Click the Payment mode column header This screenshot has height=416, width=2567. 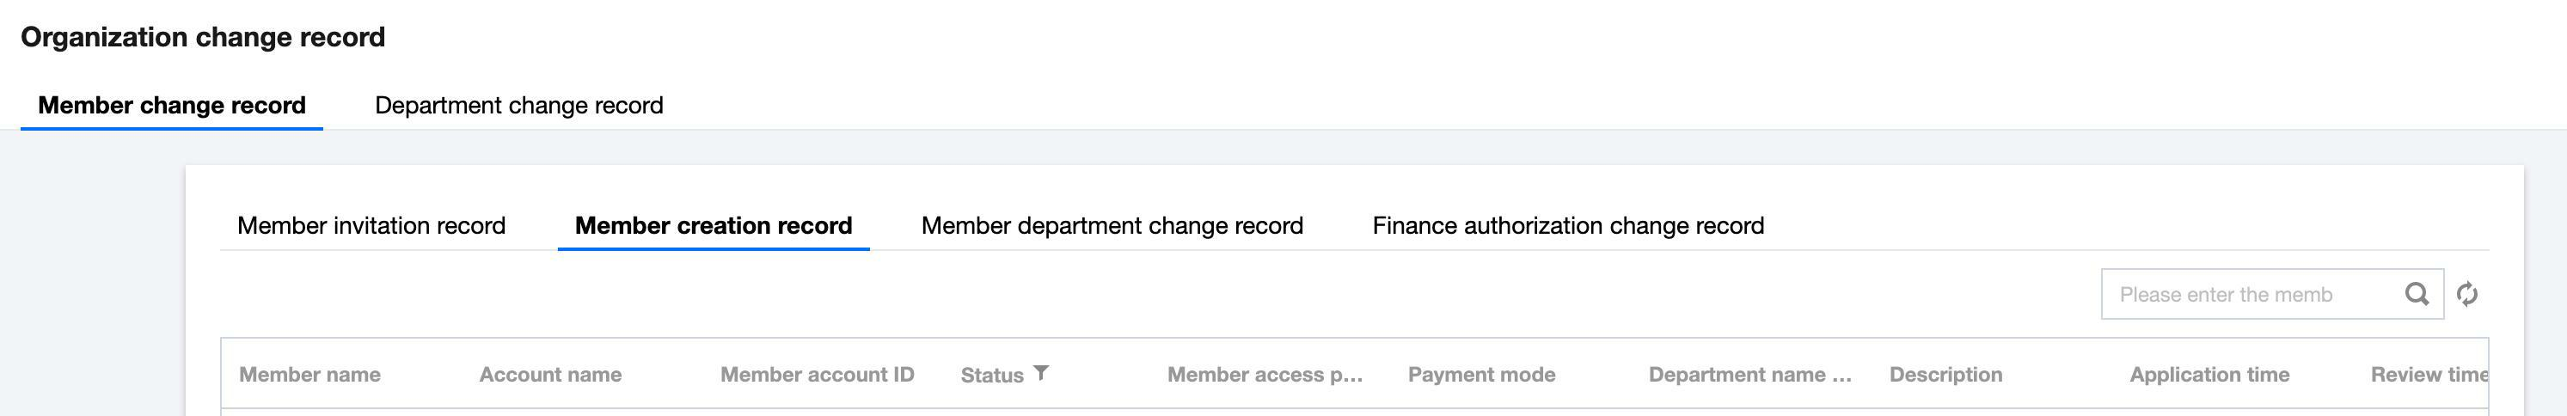click(x=1481, y=376)
